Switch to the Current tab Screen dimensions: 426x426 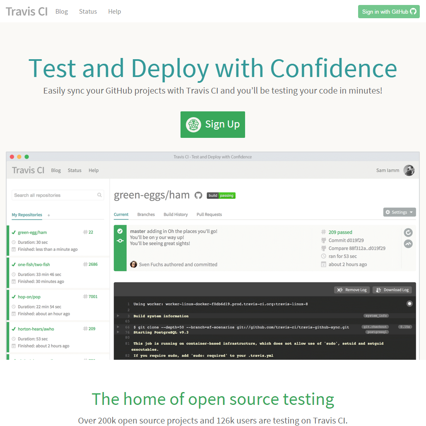click(x=121, y=214)
